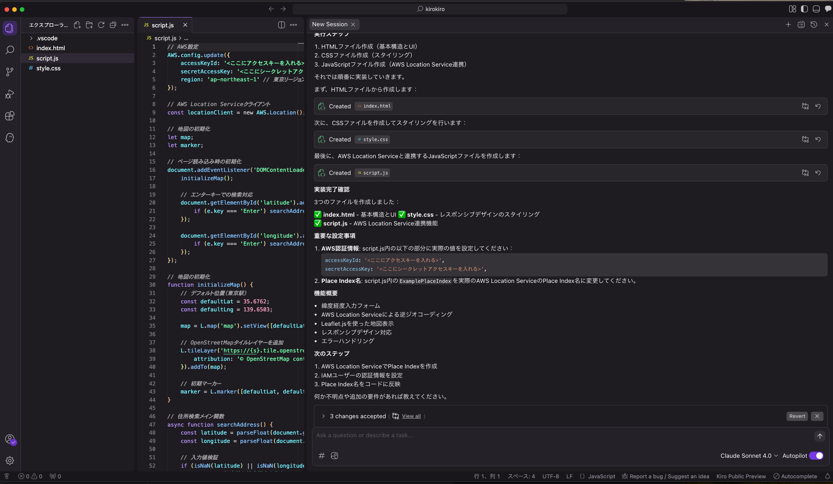Image resolution: width=833 pixels, height=484 pixels.
Task: Open the Extensions view
Action: coord(10,116)
